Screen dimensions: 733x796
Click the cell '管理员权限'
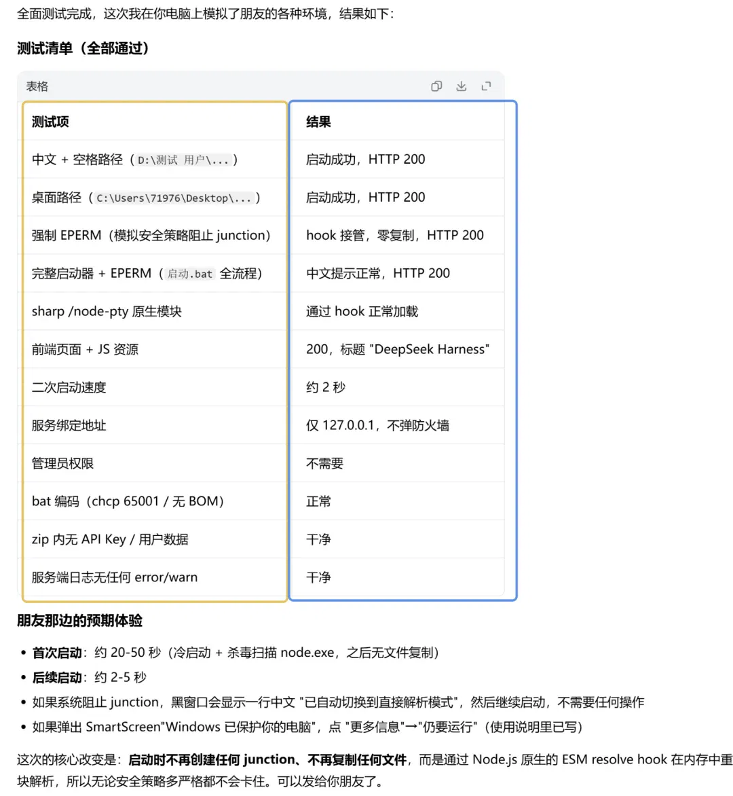[x=62, y=463]
